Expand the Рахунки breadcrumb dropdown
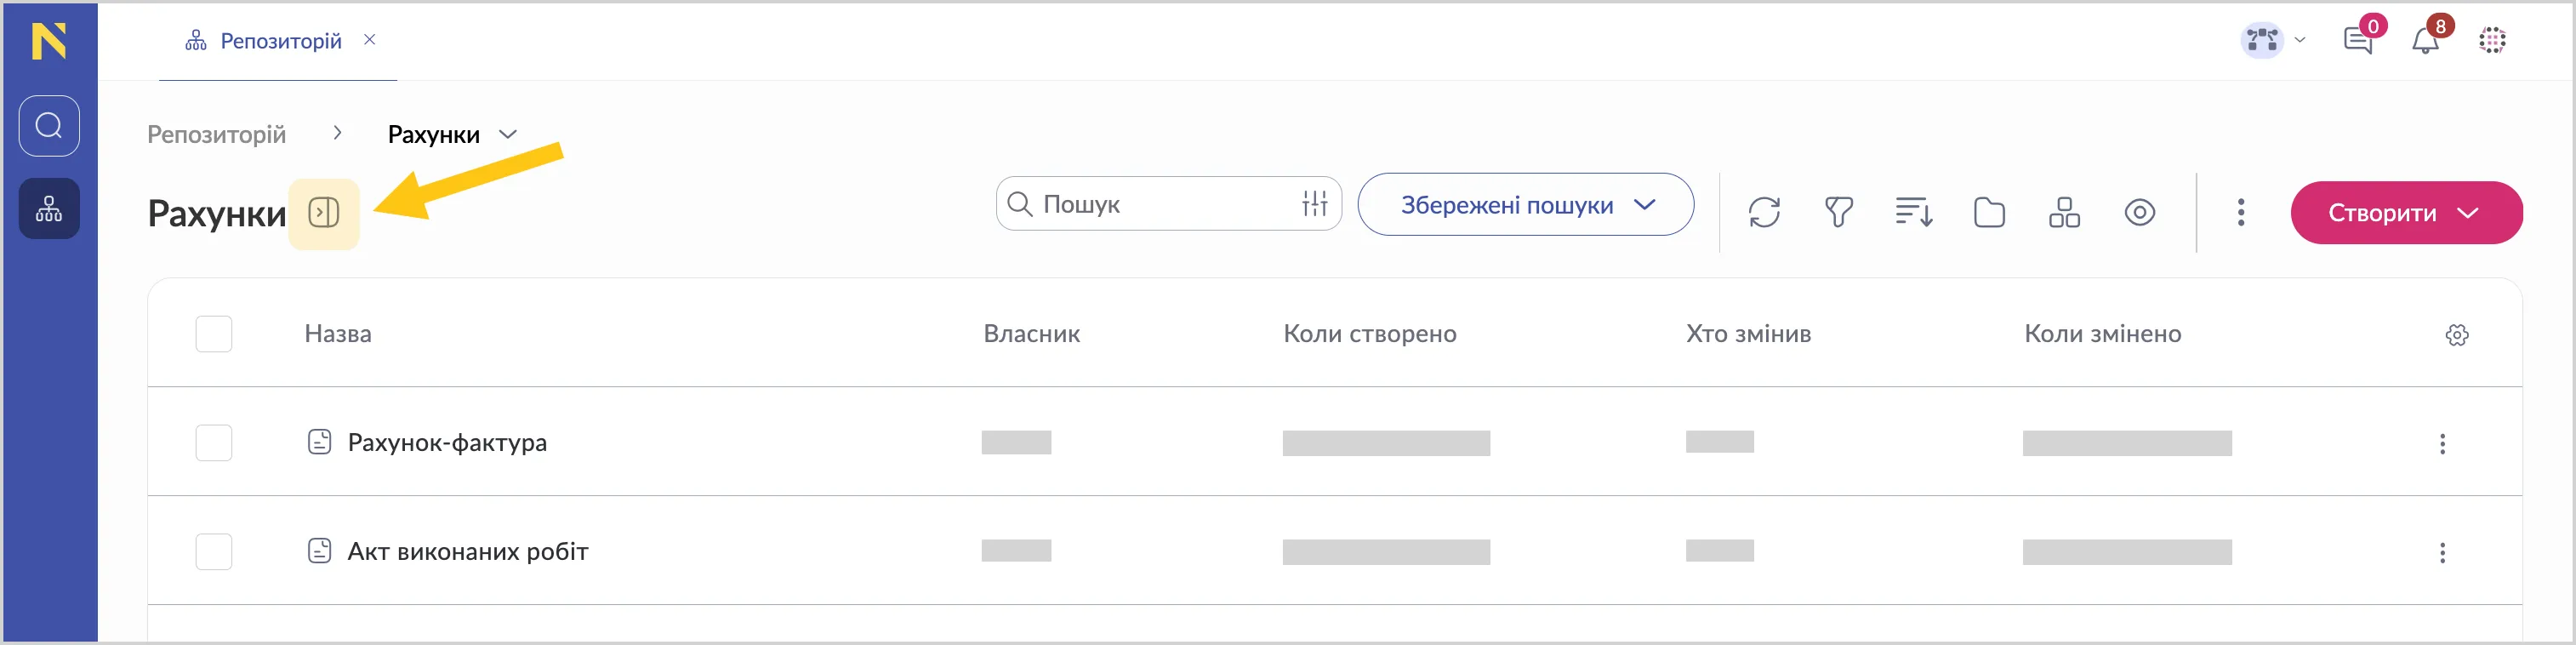Viewport: 2576px width, 645px height. [x=508, y=135]
